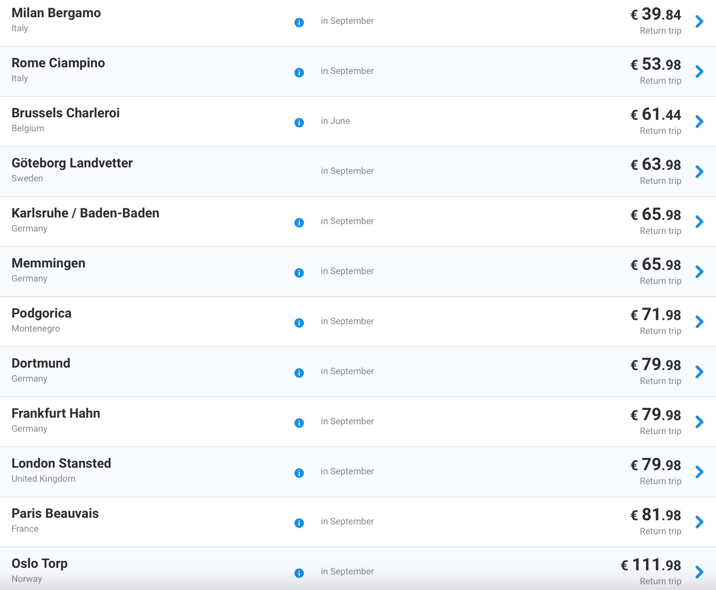Show info for Karlsruhe / Baden-Baden
Viewport: 716px width, 590px height.
pos(299,223)
